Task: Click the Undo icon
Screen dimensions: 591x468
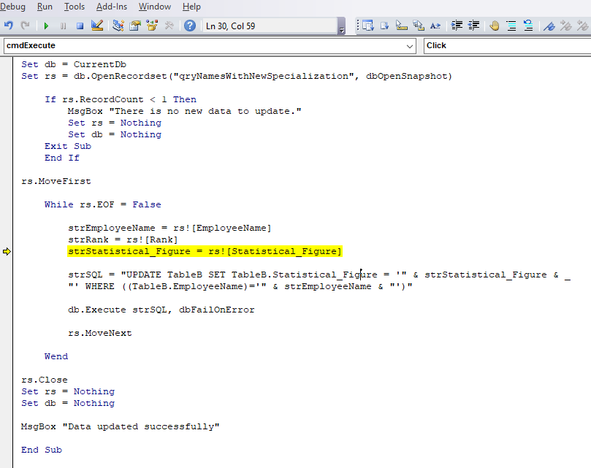Action: [x=8, y=26]
